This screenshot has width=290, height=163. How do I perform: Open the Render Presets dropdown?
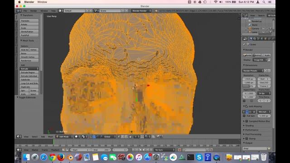tap(253, 71)
